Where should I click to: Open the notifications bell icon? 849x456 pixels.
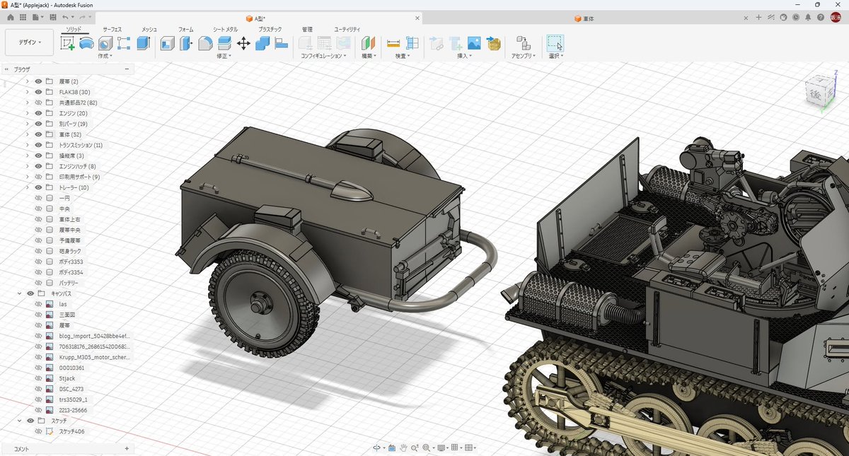point(809,17)
